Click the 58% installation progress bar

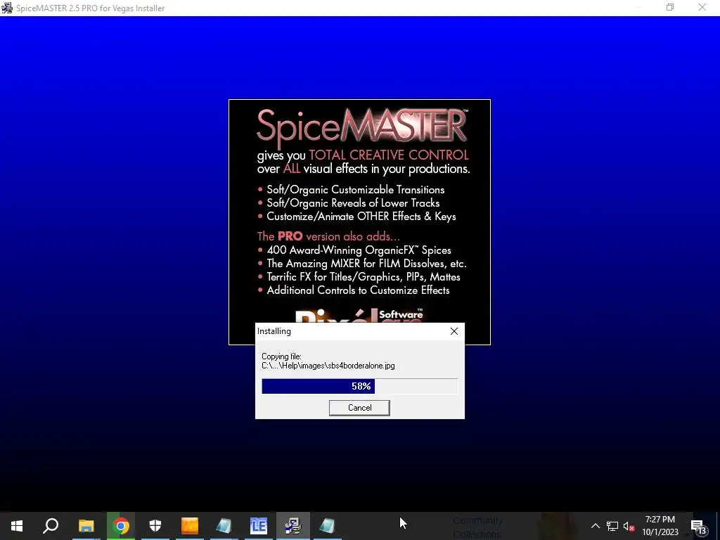click(359, 386)
